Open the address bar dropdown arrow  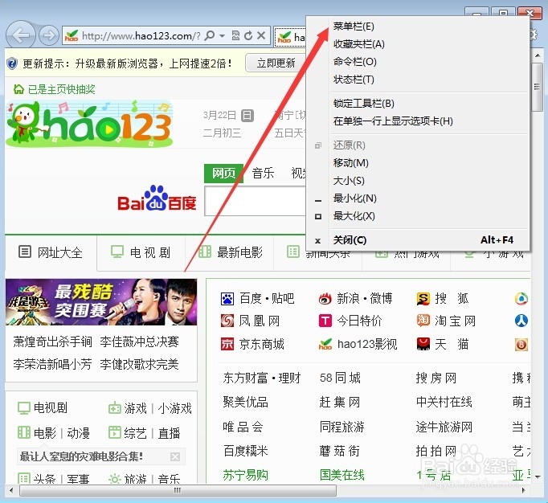click(x=223, y=35)
